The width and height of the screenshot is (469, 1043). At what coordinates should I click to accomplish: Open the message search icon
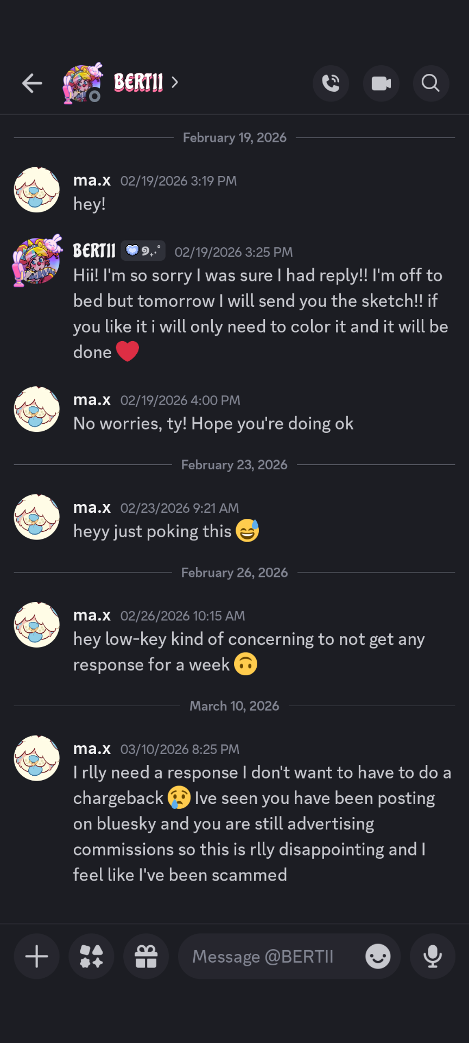click(x=430, y=83)
